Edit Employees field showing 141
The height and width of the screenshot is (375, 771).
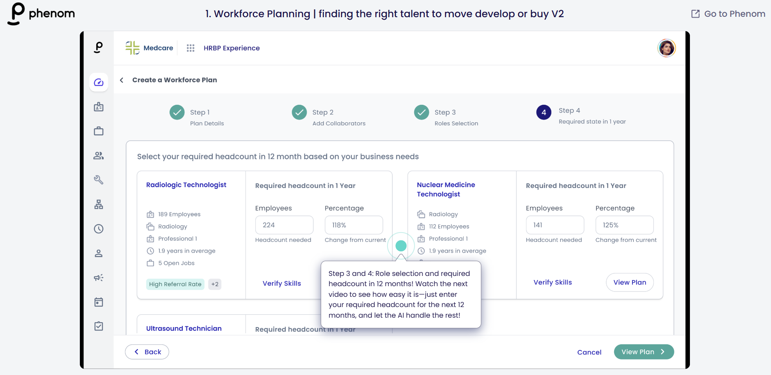[555, 225]
